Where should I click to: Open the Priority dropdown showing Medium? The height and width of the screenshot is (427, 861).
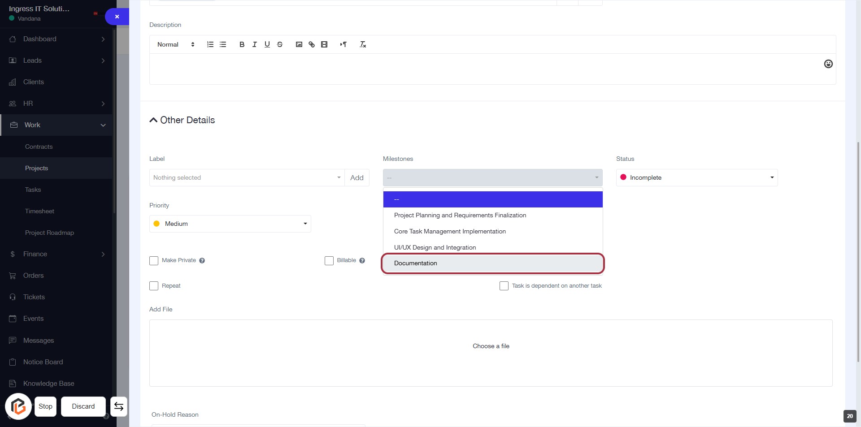tap(230, 224)
